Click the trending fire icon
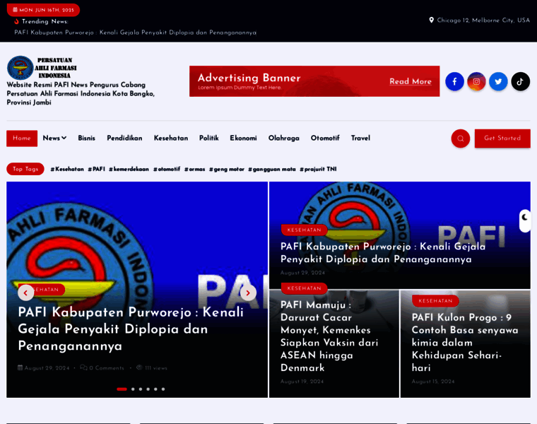The height and width of the screenshot is (424, 537). [x=16, y=21]
